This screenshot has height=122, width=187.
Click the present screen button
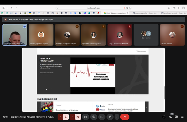pyautogui.click(x=102, y=117)
